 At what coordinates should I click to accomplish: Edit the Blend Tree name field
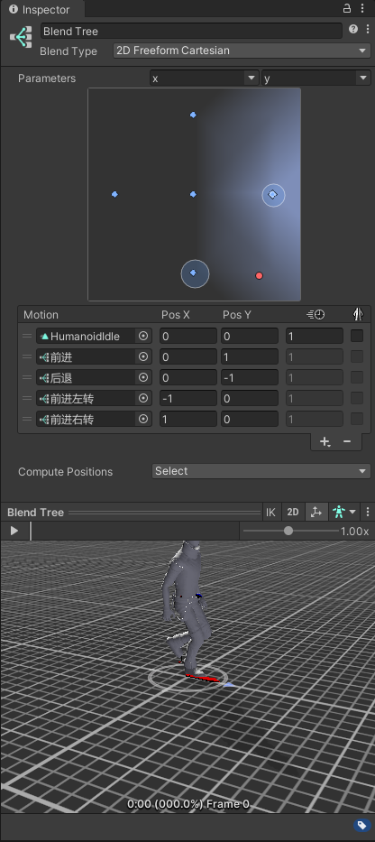tap(191, 32)
